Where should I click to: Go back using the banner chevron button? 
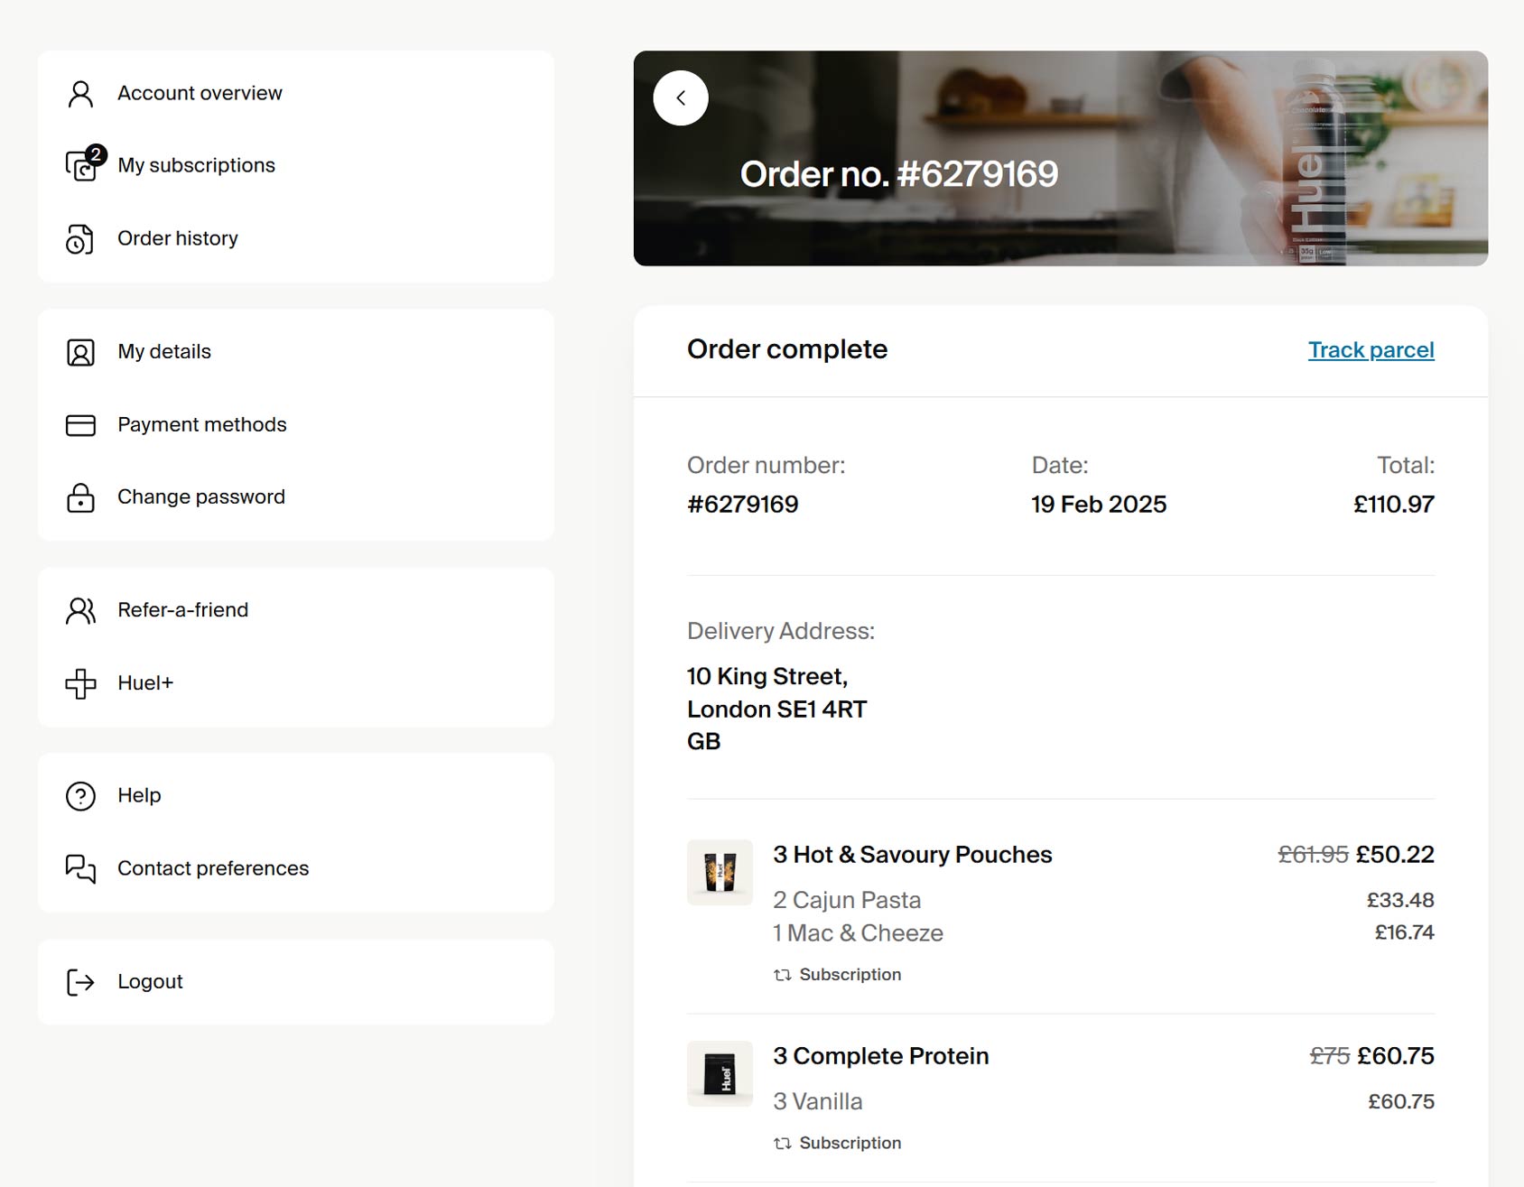[681, 97]
